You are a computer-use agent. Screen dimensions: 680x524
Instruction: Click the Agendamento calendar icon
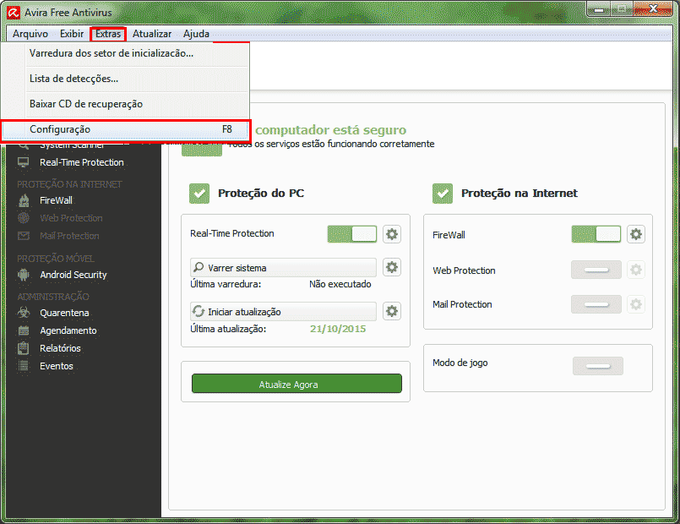pyautogui.click(x=24, y=330)
